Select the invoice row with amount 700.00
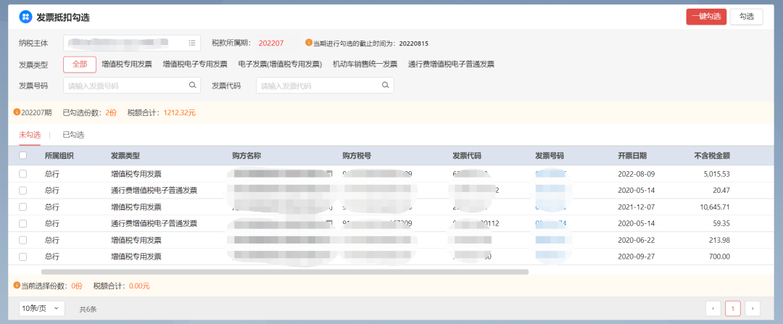The width and height of the screenshot is (783, 324). 23,257
